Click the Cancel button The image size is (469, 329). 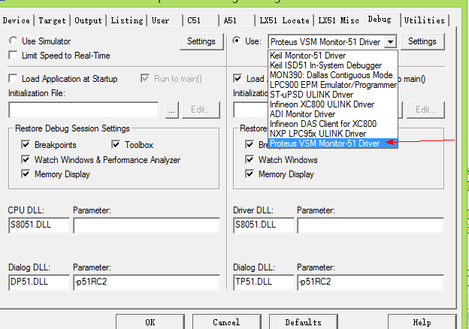(226, 321)
